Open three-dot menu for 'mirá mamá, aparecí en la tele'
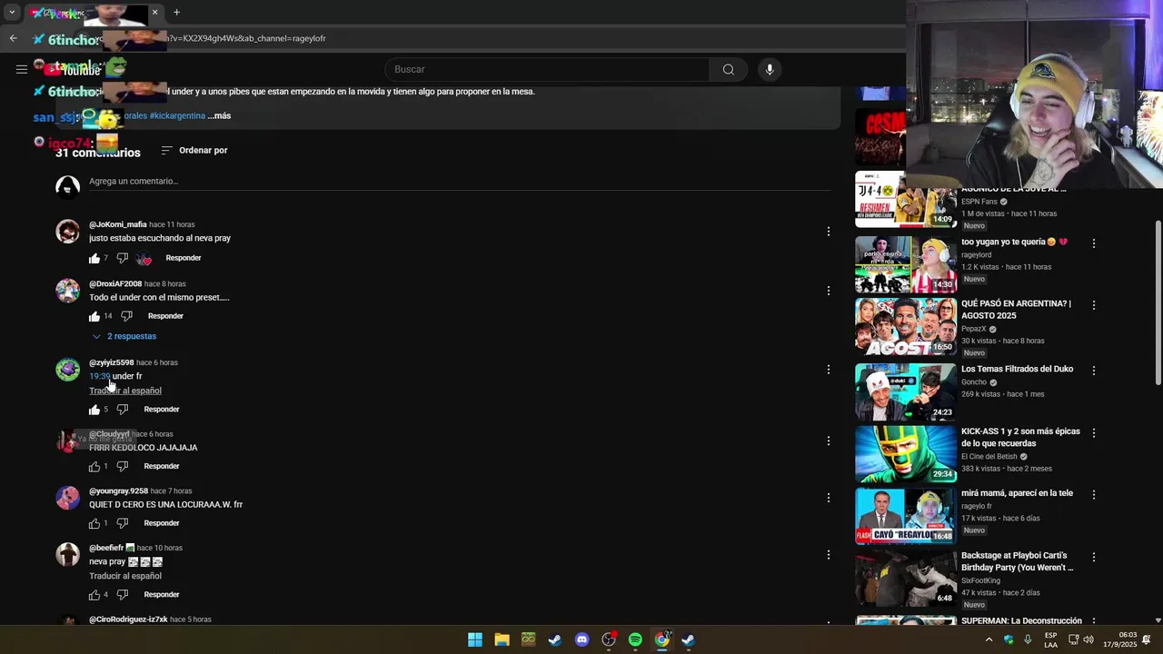 pyautogui.click(x=1093, y=495)
